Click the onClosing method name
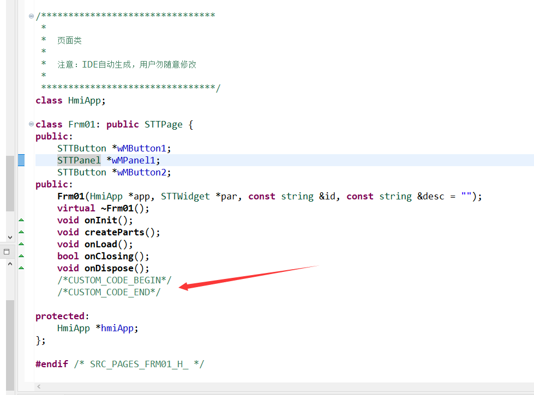This screenshot has width=534, height=395. [109, 256]
